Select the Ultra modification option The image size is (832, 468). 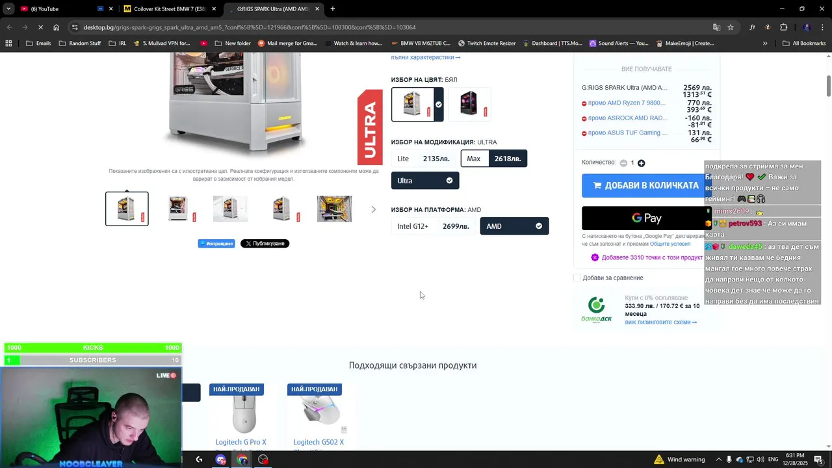point(425,181)
